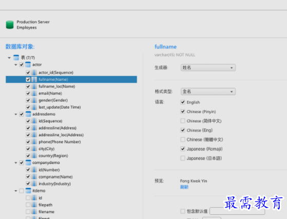Click the id(Number) column icon
Image resolution: width=287 pixels, height=219 pixels.
point(34,170)
